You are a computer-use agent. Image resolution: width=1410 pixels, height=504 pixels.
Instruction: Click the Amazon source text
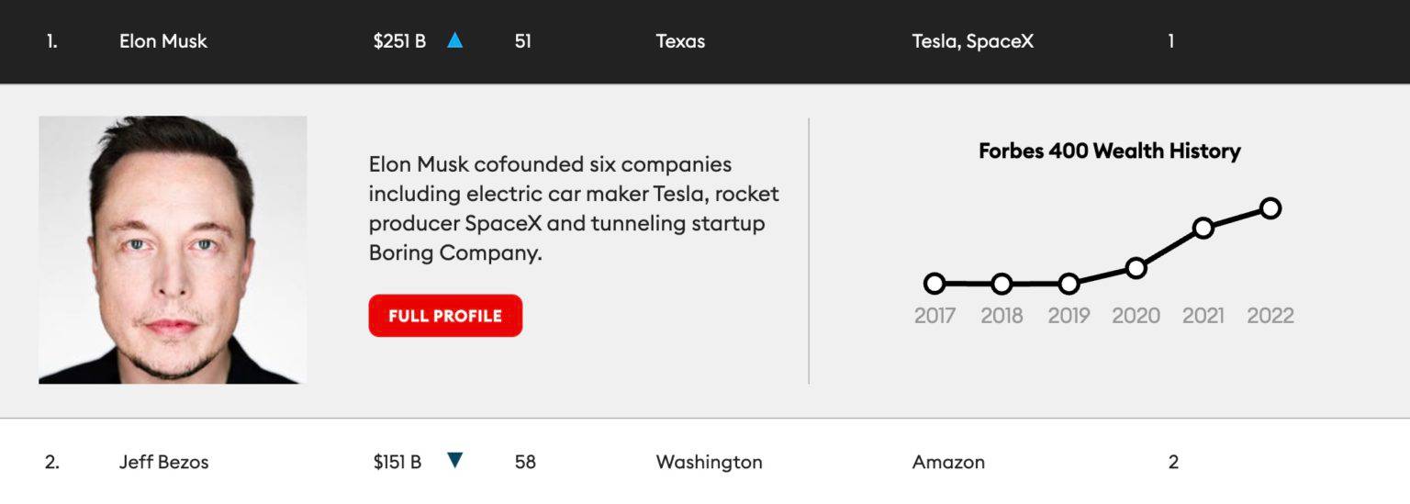coord(948,462)
